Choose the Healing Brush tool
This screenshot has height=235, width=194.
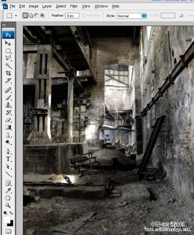pos(8,90)
